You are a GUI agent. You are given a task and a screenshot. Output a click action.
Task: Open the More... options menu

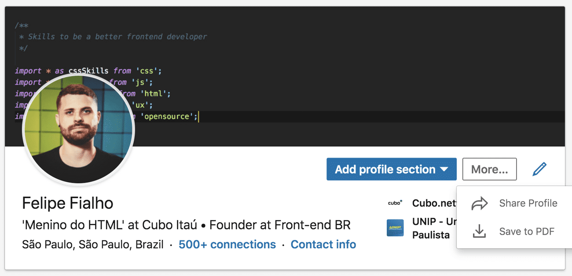point(489,169)
